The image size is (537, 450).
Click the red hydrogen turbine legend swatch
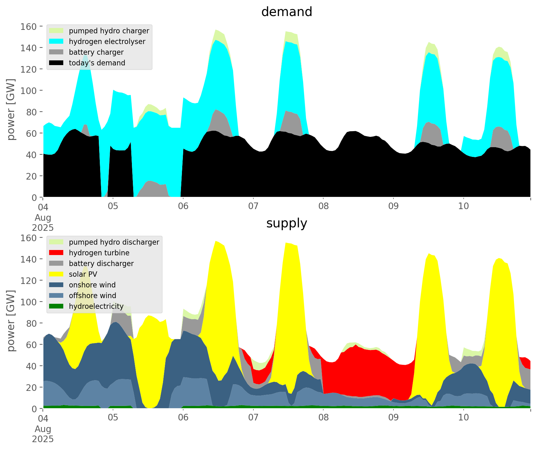[56, 253]
